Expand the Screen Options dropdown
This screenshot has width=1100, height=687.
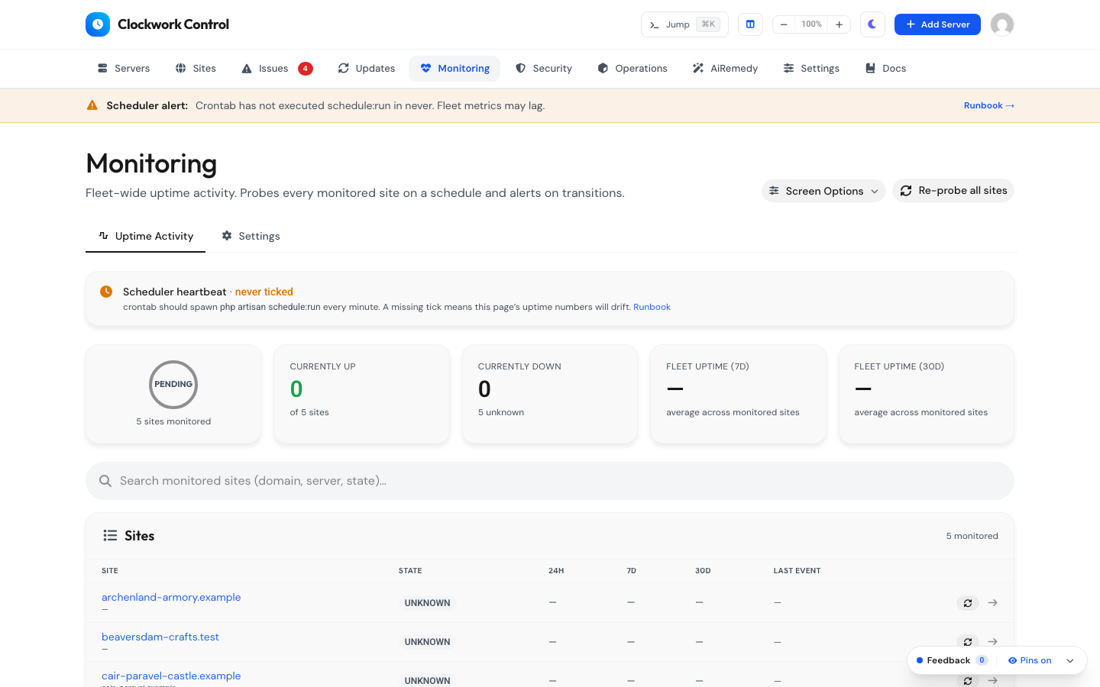[823, 191]
